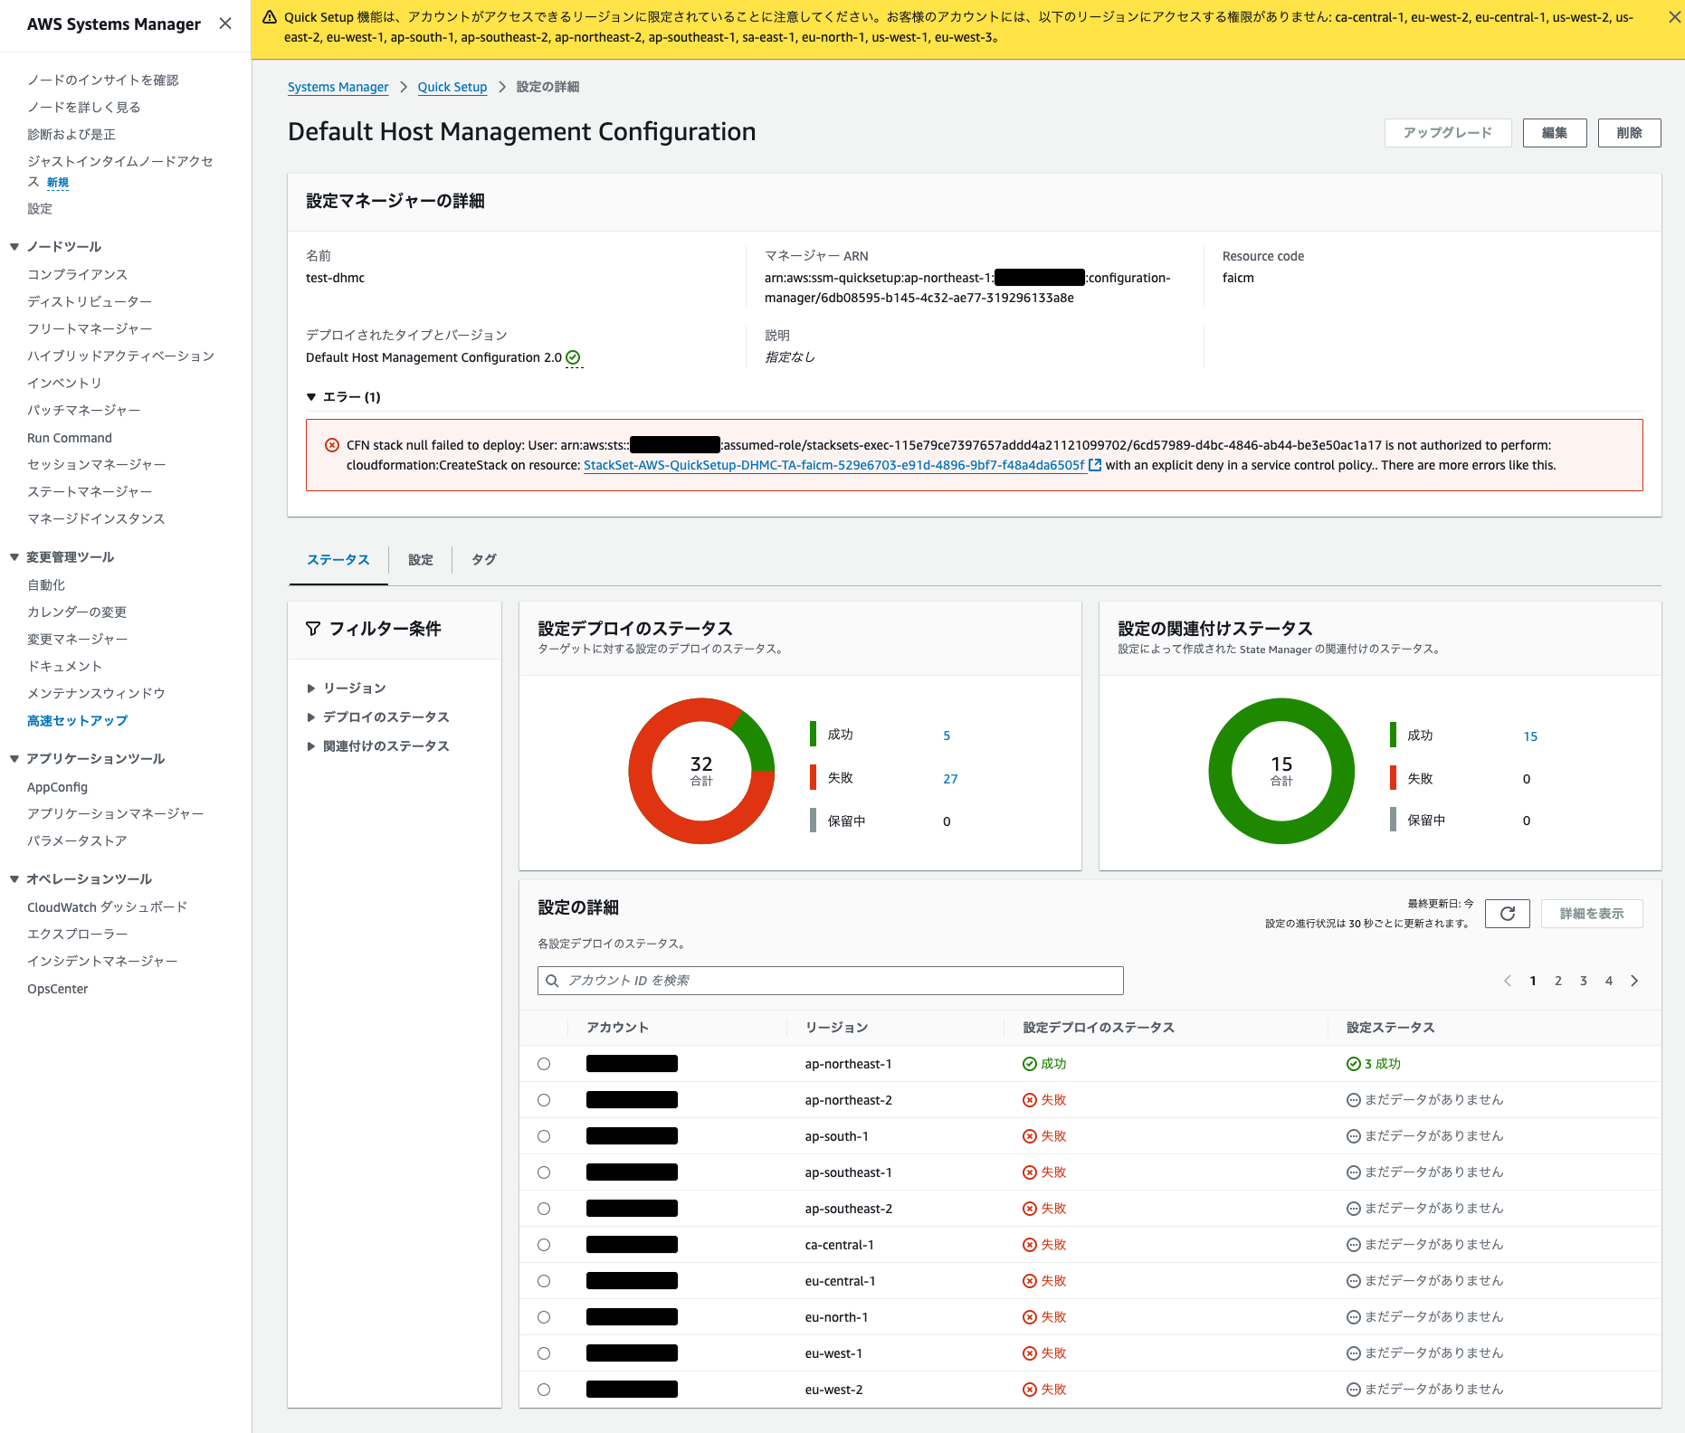Click the deploy failure count 27
The height and width of the screenshot is (1433, 1685).
(950, 779)
